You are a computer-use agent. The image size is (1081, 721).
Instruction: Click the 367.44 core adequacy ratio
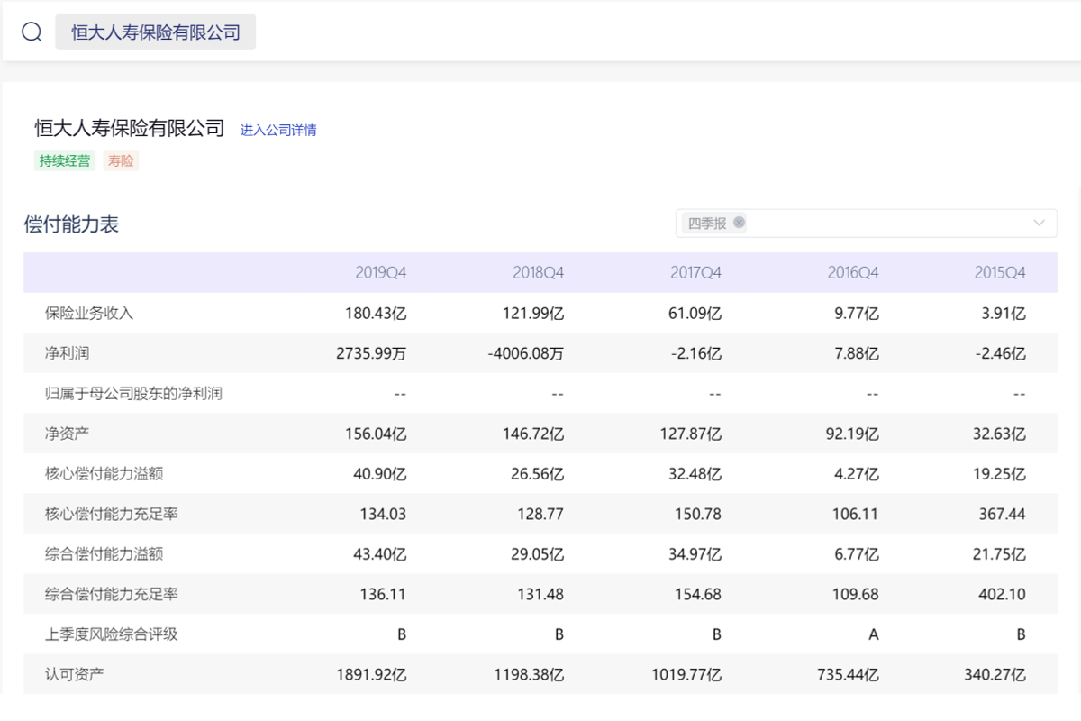[x=1003, y=514]
